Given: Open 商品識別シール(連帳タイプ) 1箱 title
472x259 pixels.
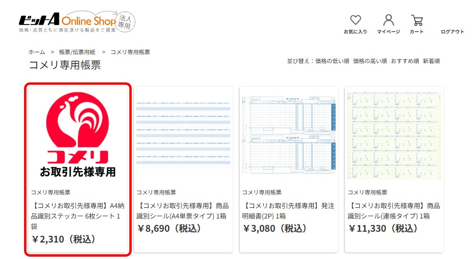Looking at the screenshot, I should (394, 211).
